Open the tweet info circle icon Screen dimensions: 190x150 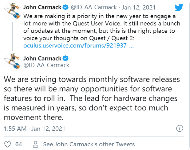click(x=180, y=128)
